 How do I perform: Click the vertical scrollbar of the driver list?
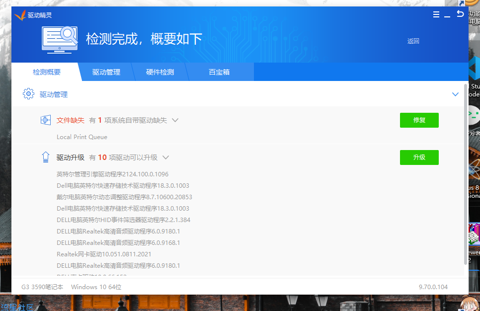click(466, 174)
